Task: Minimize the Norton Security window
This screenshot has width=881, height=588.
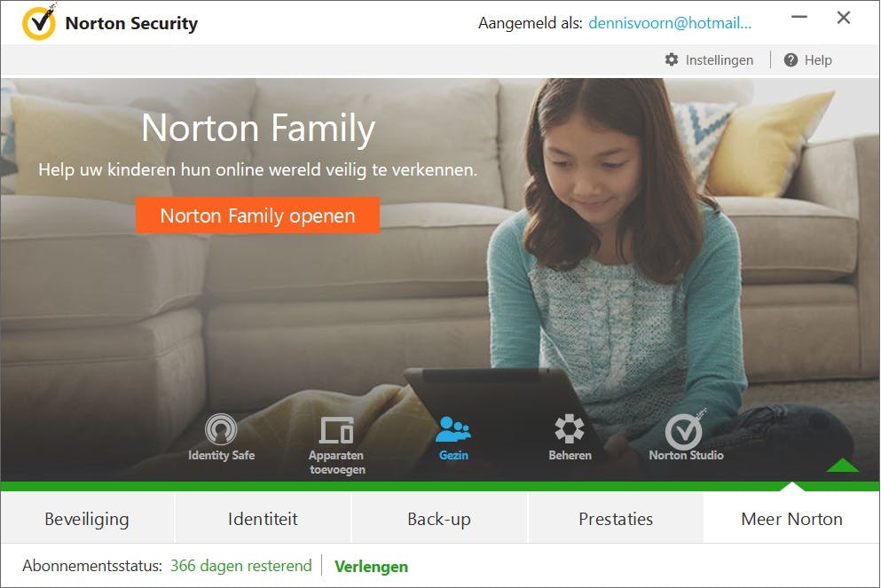Action: coord(799,18)
